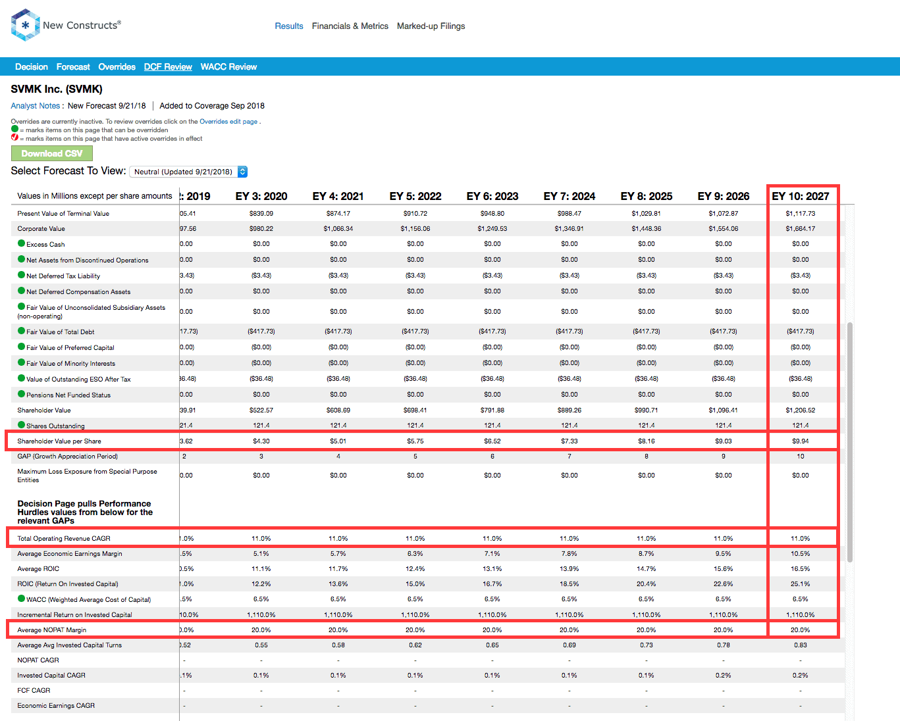
Task: Click red check legend icon for active overrides
Action: pos(14,137)
